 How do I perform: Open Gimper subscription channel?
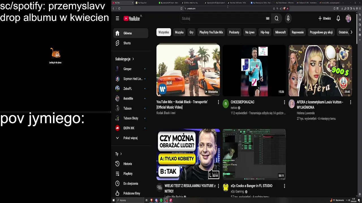point(131,69)
